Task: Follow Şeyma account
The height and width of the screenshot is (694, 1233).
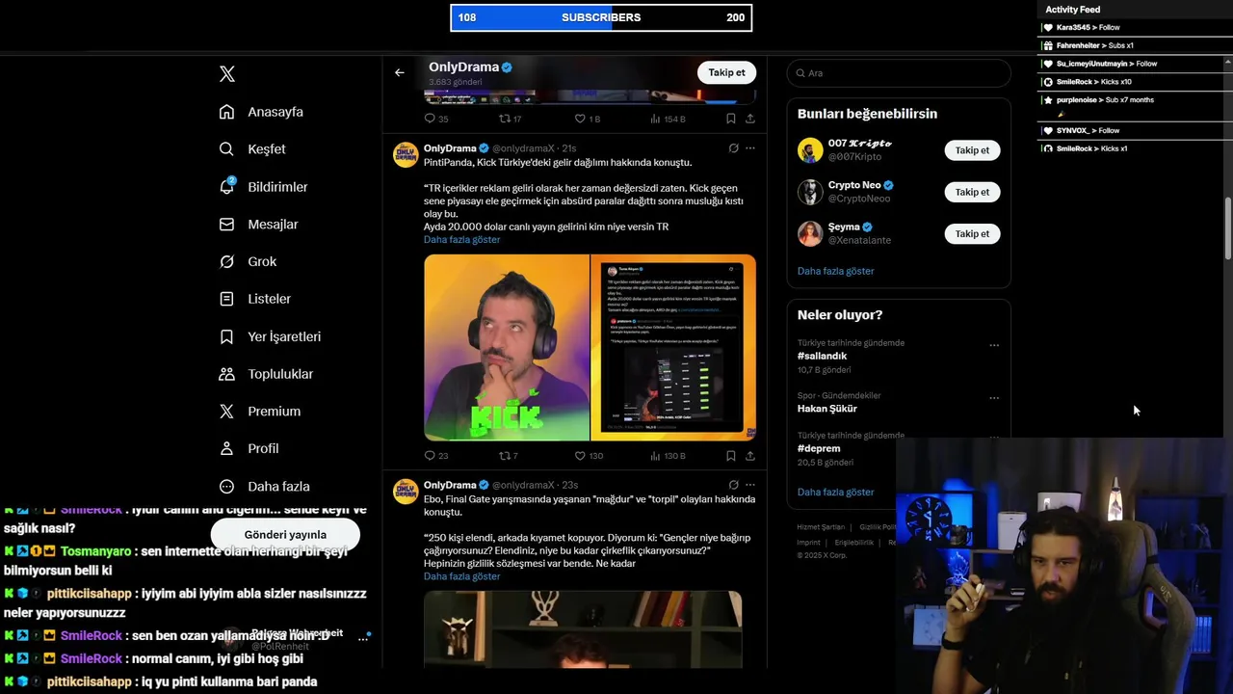Action: (x=972, y=233)
